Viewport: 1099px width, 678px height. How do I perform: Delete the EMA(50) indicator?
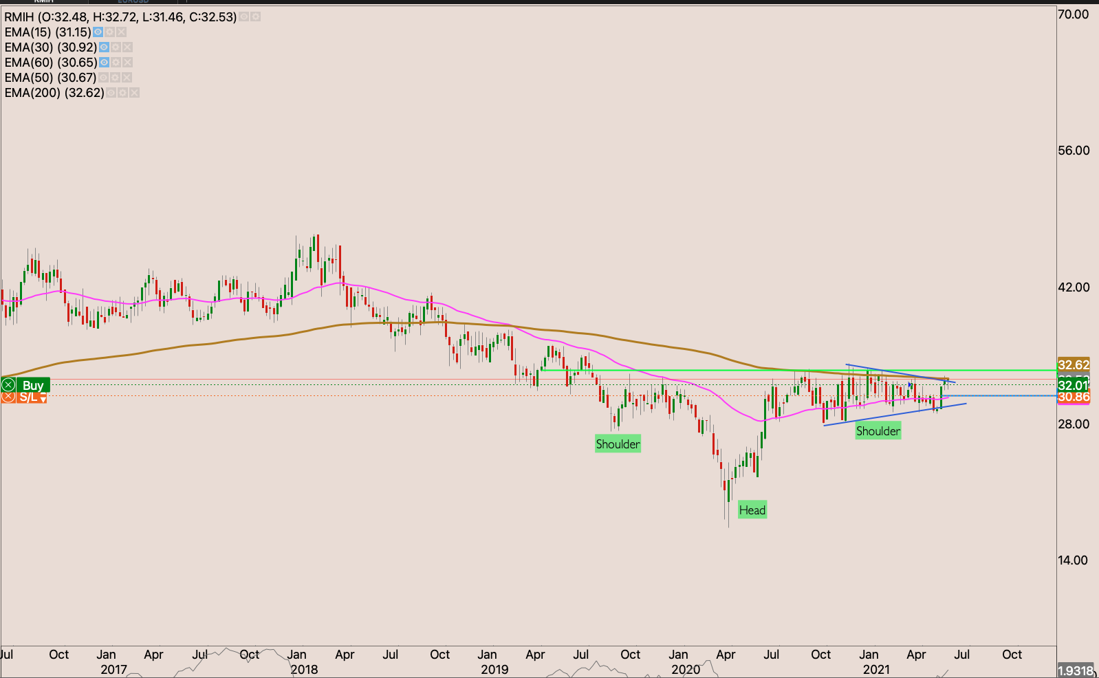point(127,78)
